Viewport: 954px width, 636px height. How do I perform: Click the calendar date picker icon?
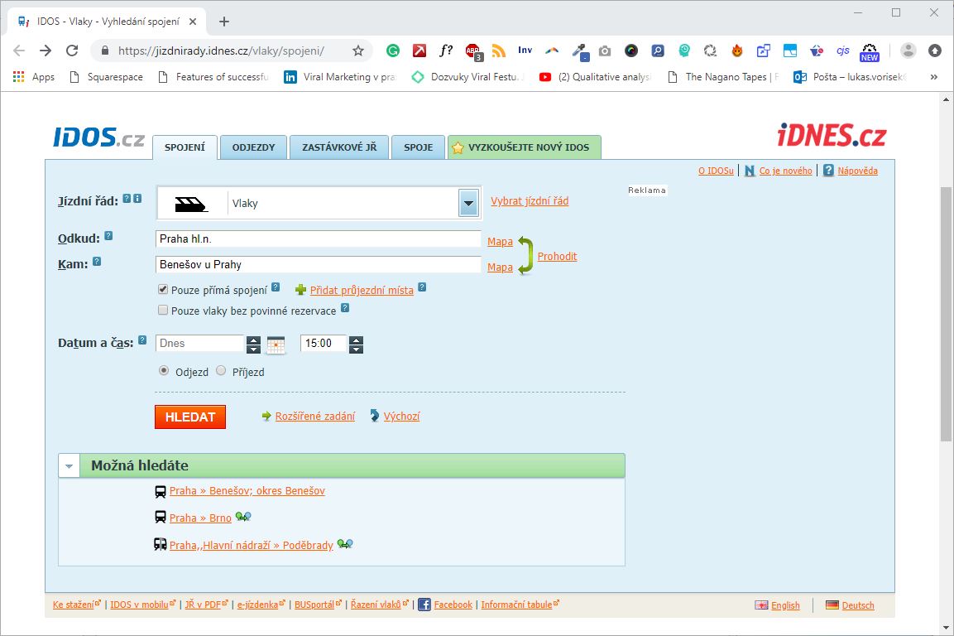tap(276, 344)
